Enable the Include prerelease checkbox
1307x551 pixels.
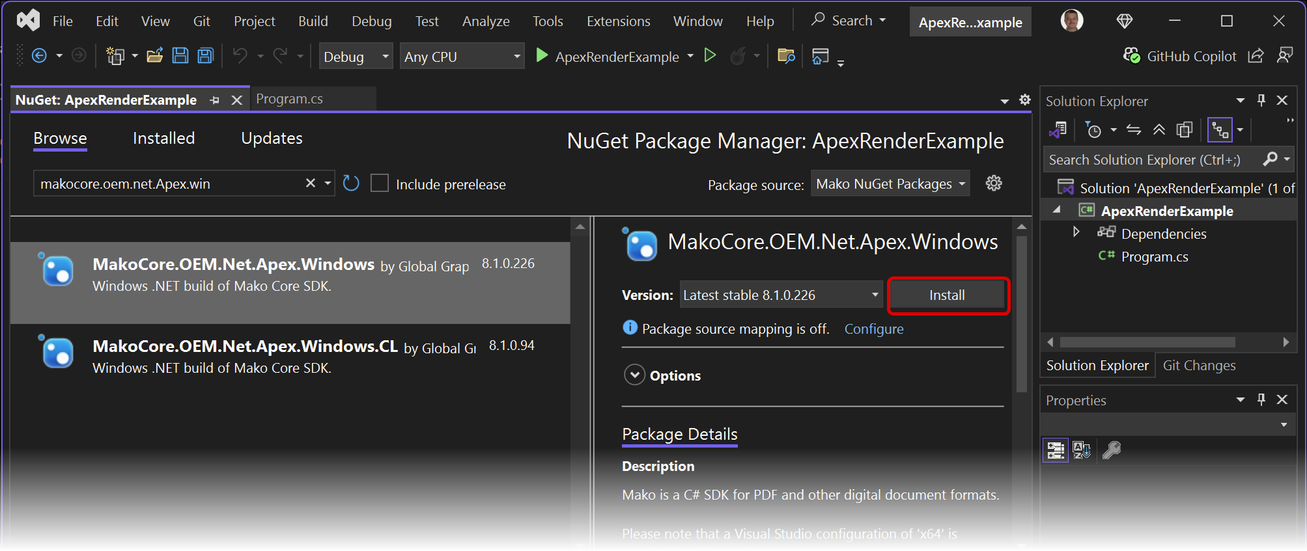(380, 183)
